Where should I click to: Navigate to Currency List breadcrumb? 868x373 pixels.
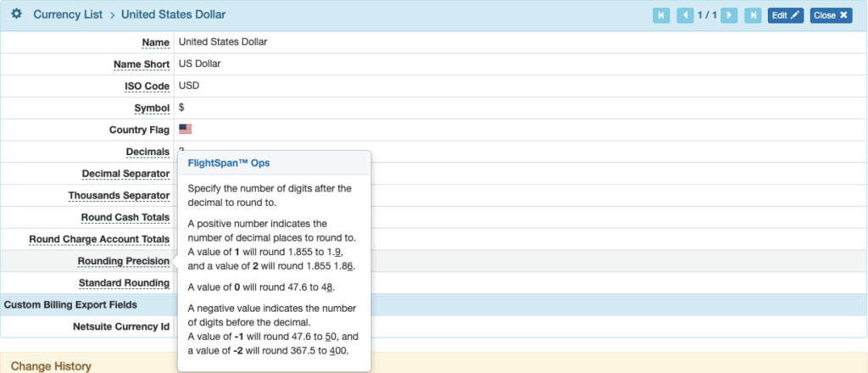click(x=68, y=15)
